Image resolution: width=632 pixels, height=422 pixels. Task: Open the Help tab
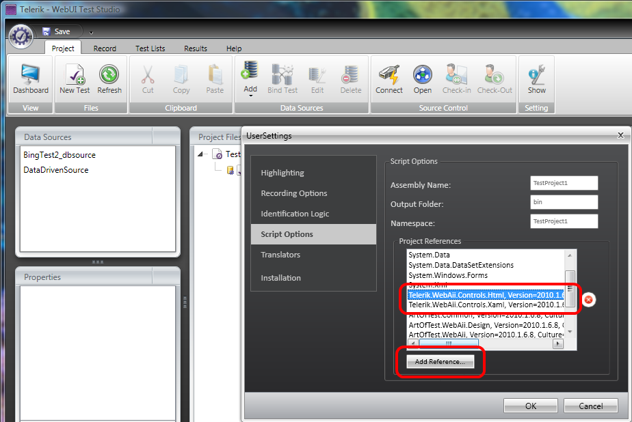(x=234, y=48)
